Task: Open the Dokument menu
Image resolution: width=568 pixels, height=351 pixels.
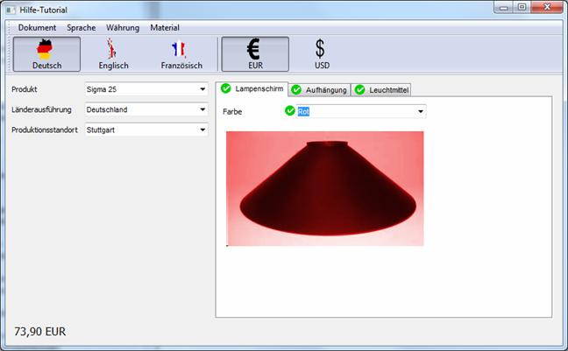Action: point(37,27)
